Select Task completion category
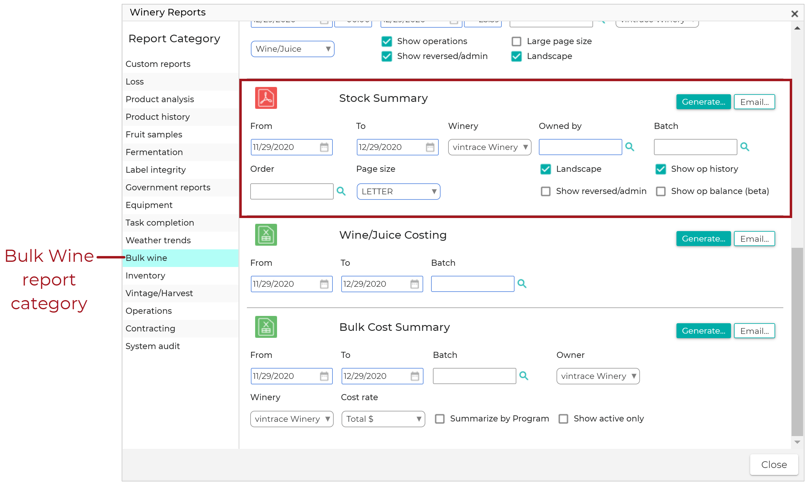 180,223
